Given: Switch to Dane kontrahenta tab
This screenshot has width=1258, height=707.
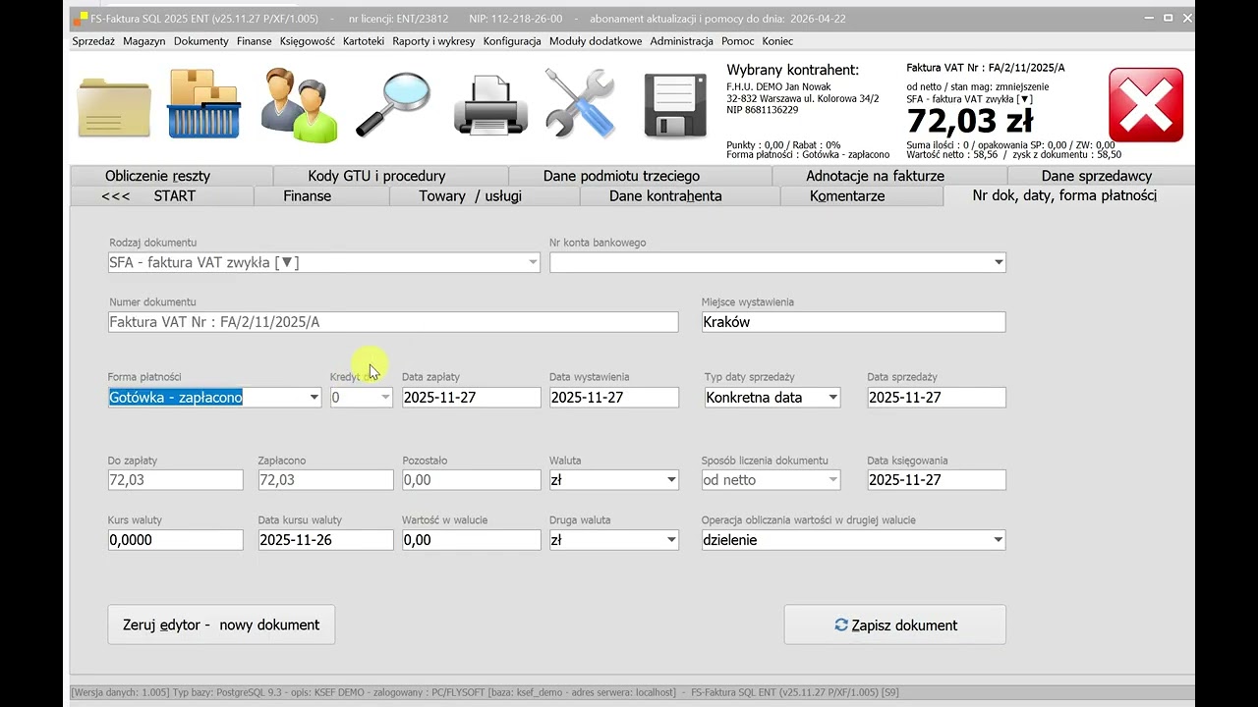Looking at the screenshot, I should 680,195.
